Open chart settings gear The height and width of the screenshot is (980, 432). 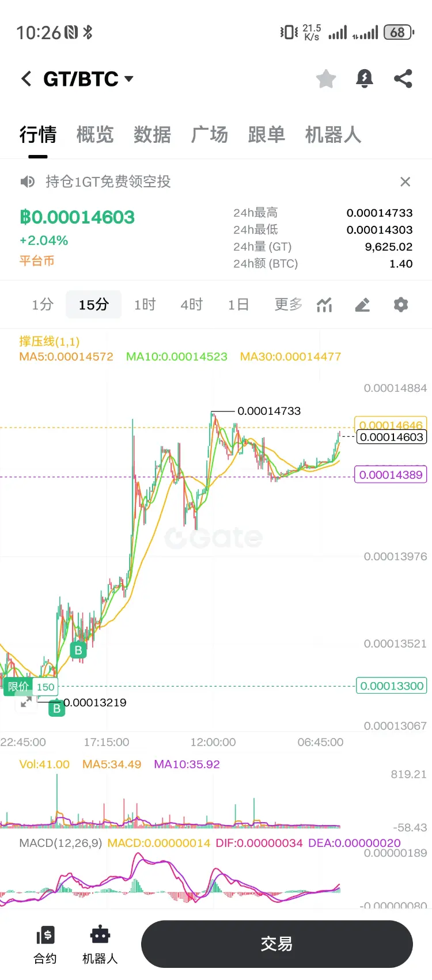pos(401,304)
